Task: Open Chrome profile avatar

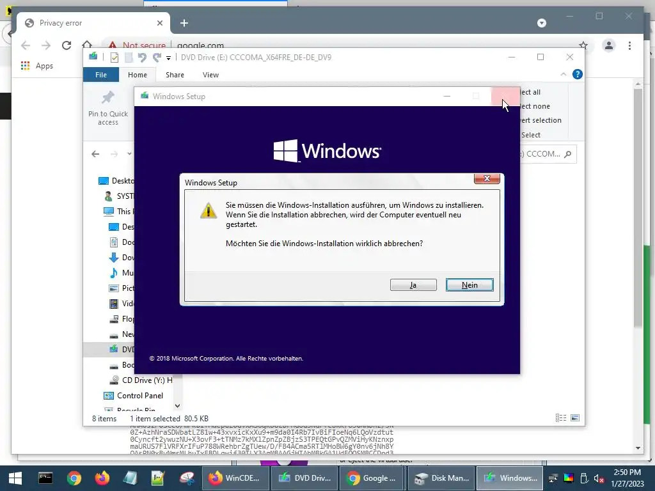Action: click(x=609, y=45)
